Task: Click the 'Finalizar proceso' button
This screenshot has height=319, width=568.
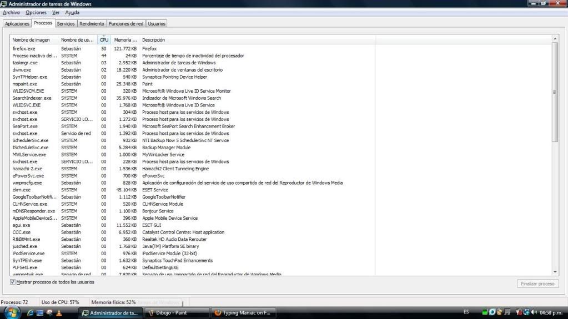Action: point(537,283)
